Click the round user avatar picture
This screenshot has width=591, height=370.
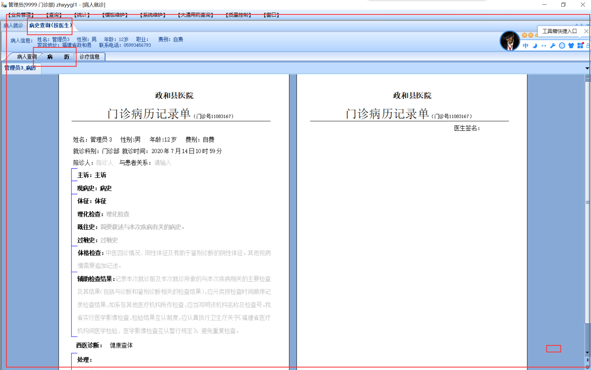pos(510,41)
